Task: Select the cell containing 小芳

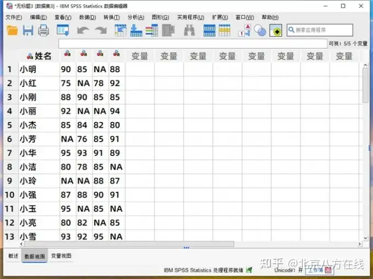Action: coord(39,139)
